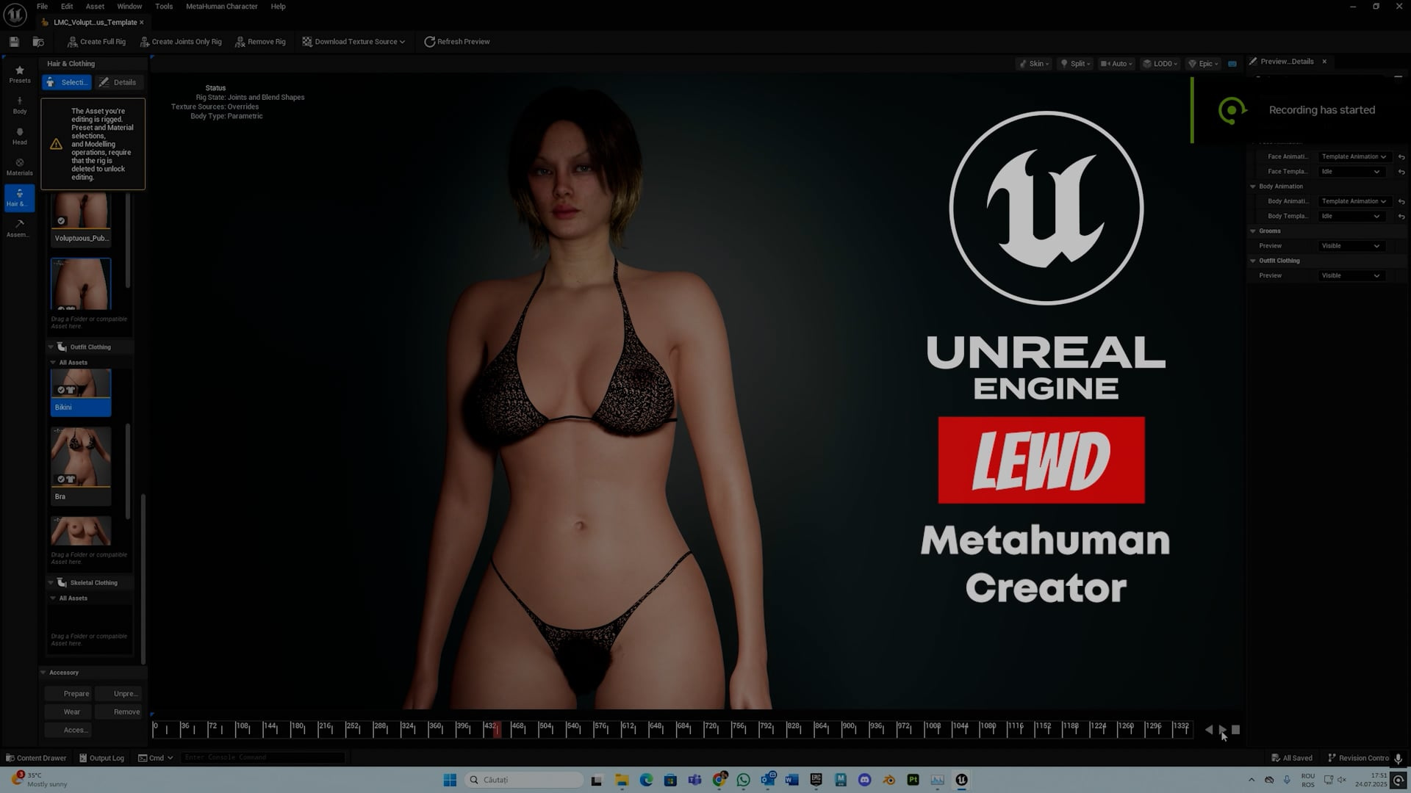Open the Help menu
This screenshot has height=793, width=1411.
[278, 7]
